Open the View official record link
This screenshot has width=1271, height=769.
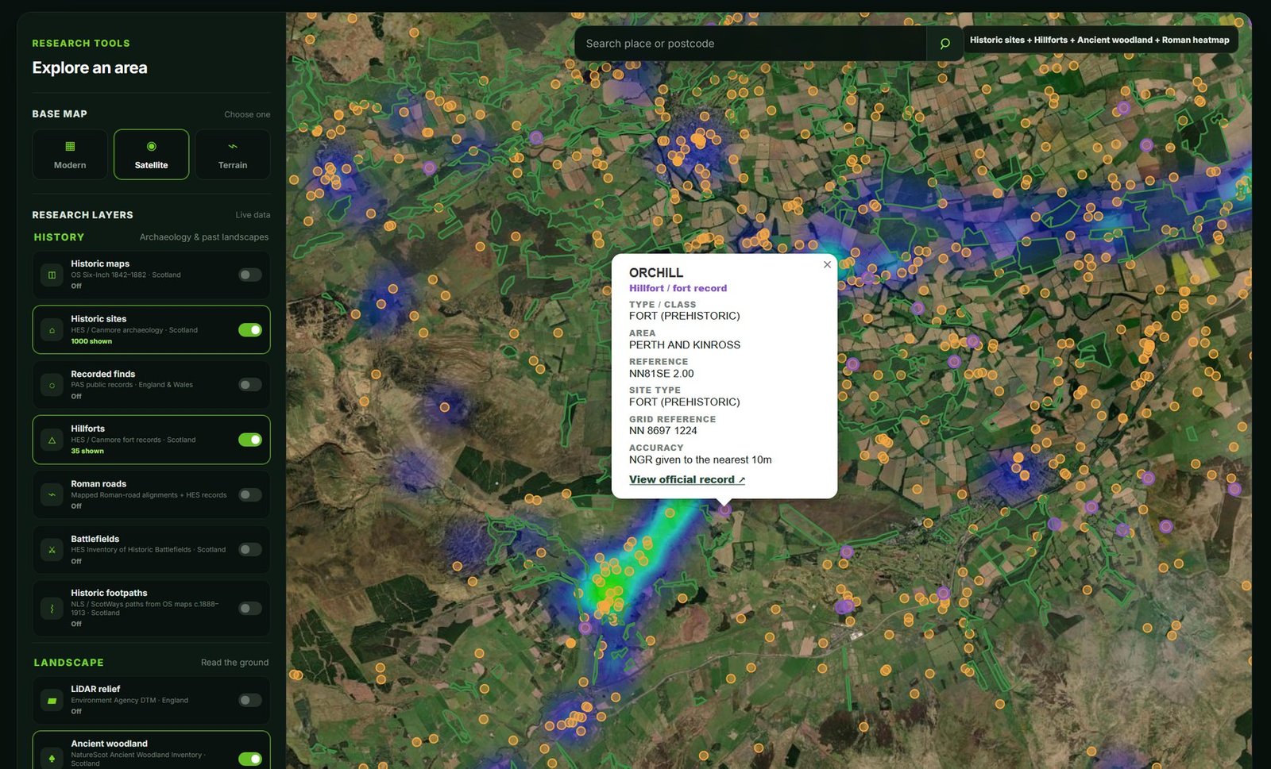click(x=687, y=479)
